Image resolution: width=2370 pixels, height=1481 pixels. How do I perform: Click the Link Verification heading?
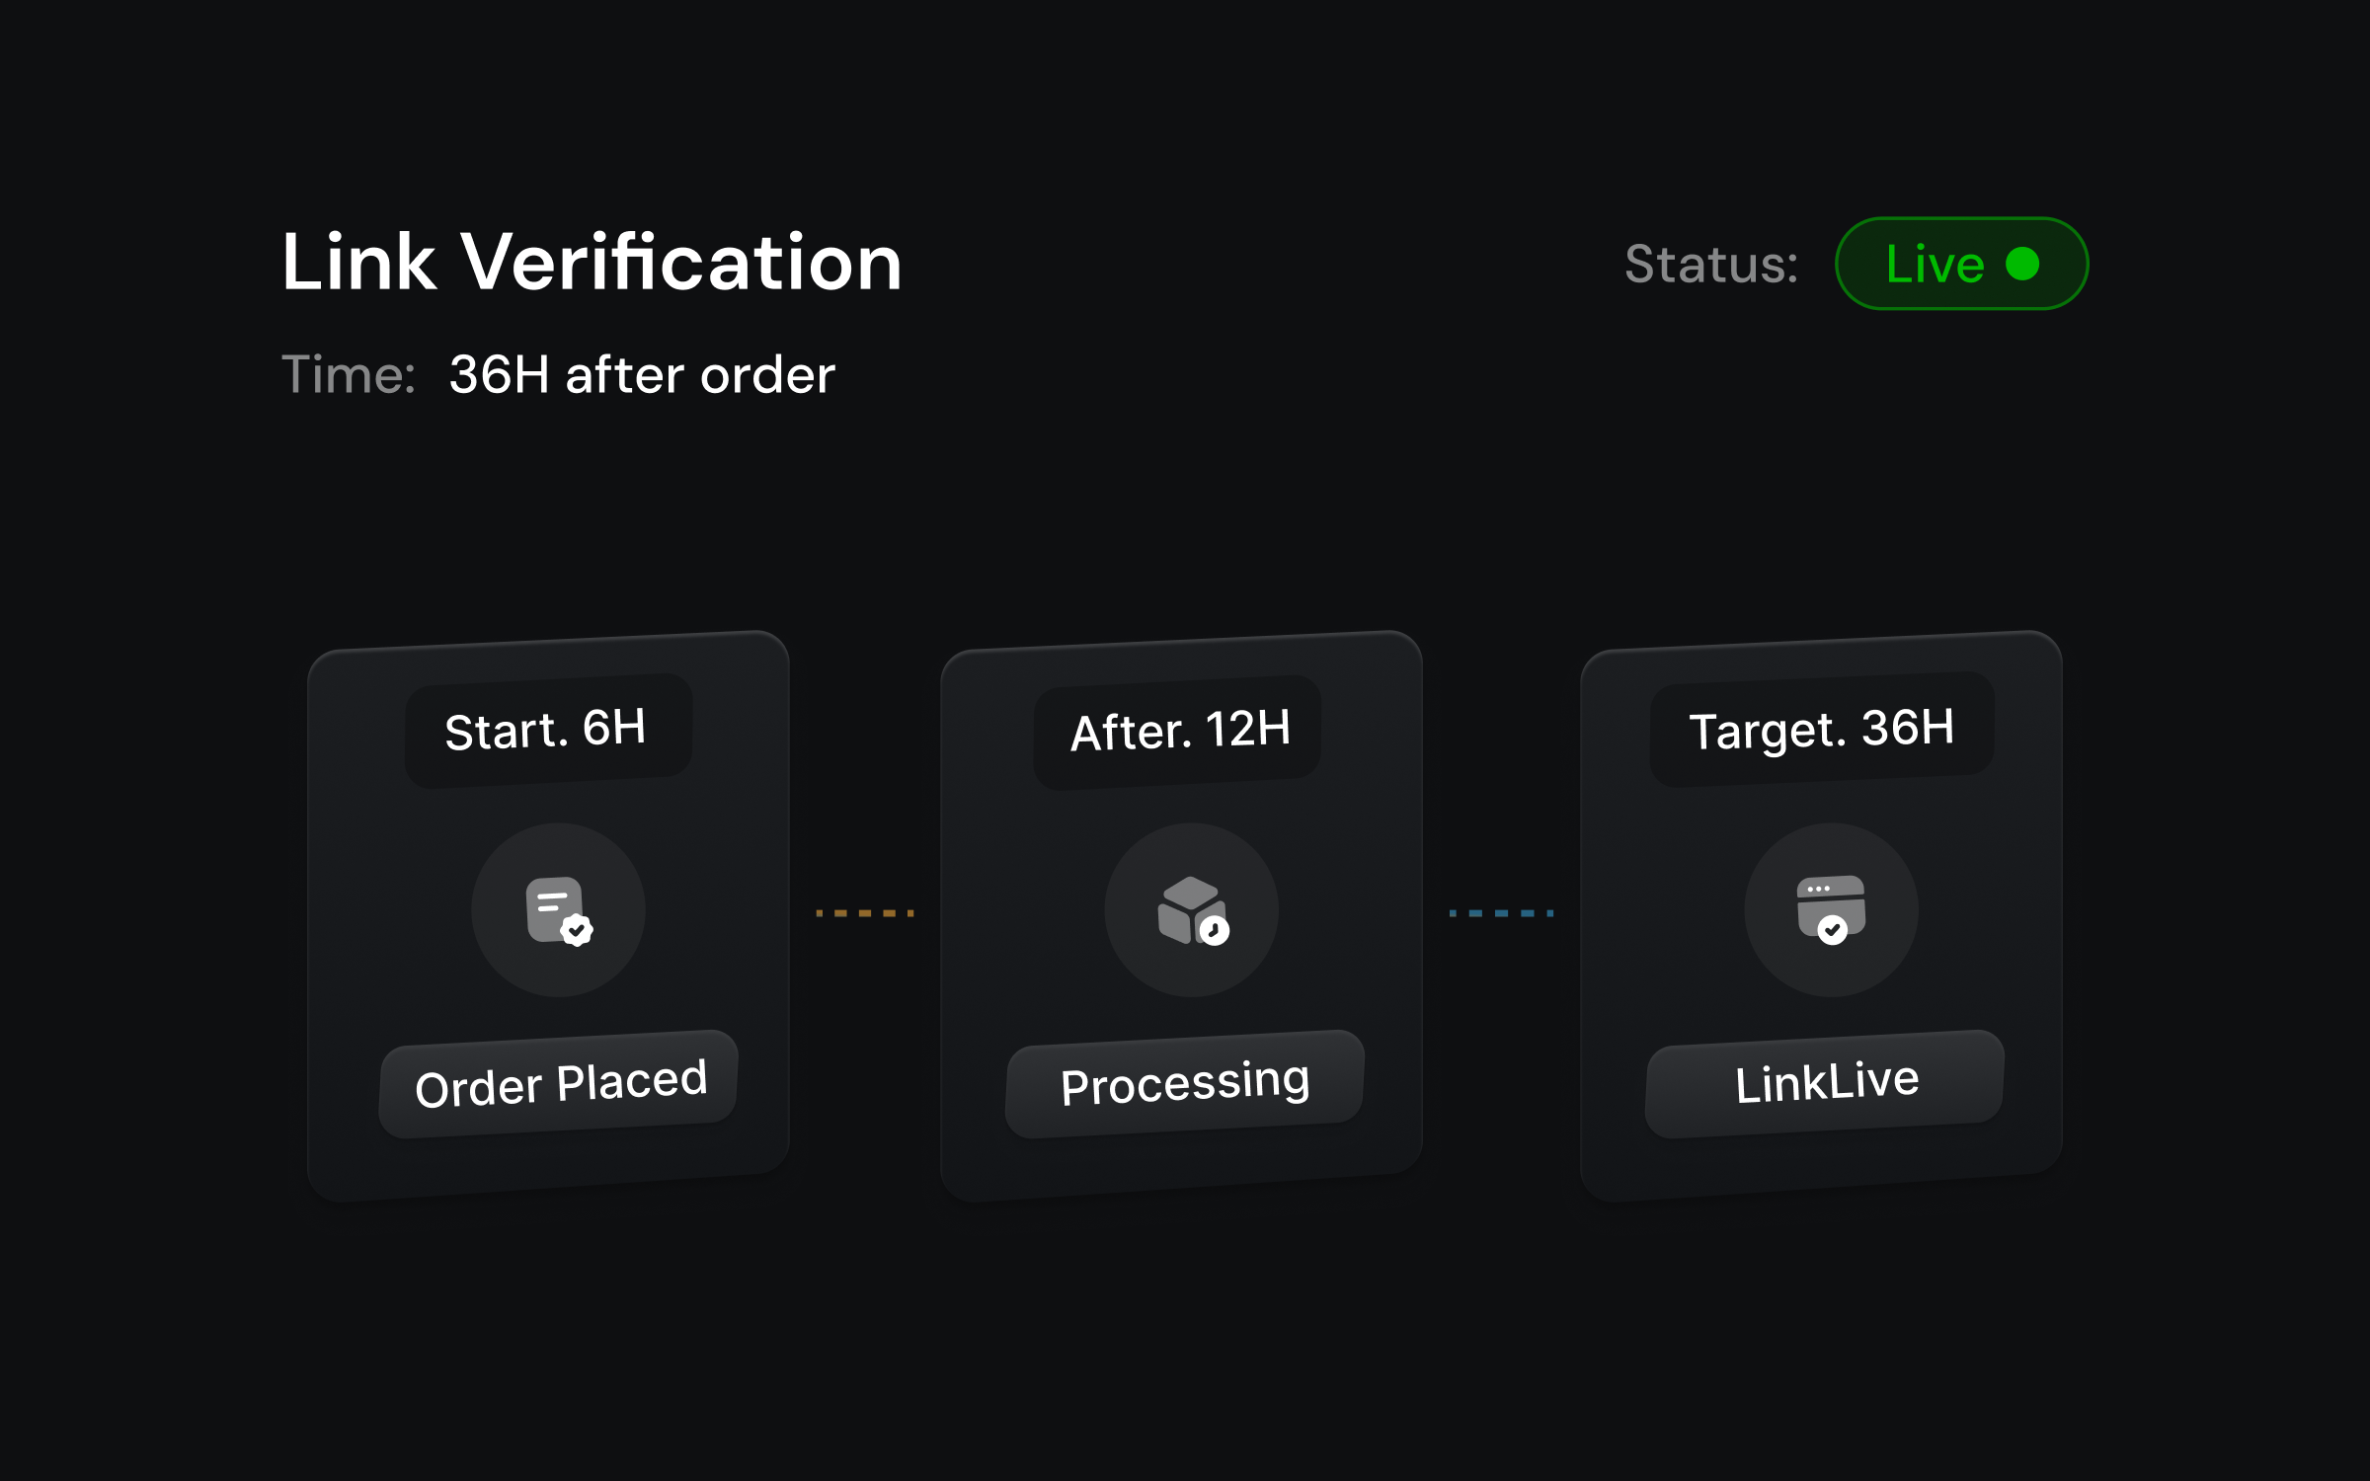[x=592, y=263]
